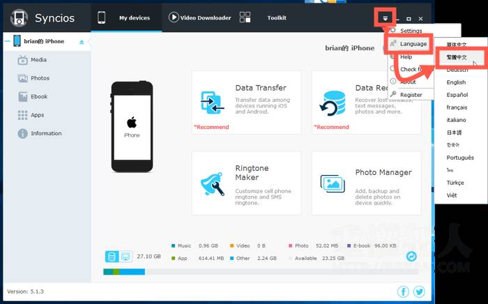Click the Video Downloader play icon

[174, 17]
